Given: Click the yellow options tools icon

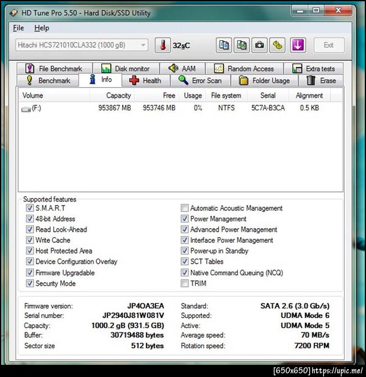Looking at the screenshot, I should (x=278, y=45).
